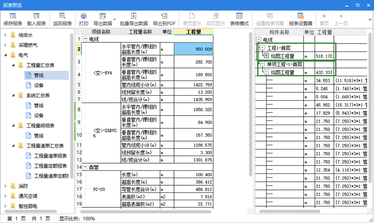374x223 pixels.
Task: Open 报表设置器 report settings
Action: click(x=300, y=16)
